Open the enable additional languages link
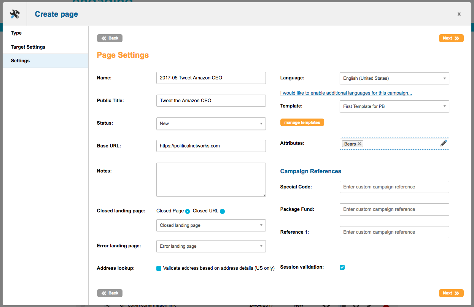Viewport: 474px width, 307px height. [x=346, y=93]
